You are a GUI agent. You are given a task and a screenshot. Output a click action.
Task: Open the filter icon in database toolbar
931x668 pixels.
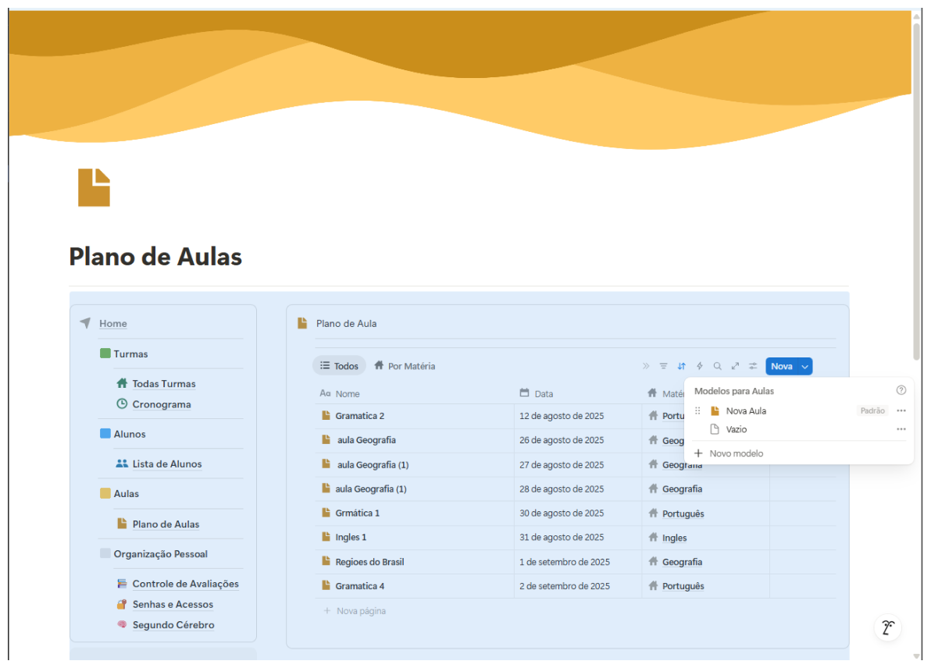(663, 366)
